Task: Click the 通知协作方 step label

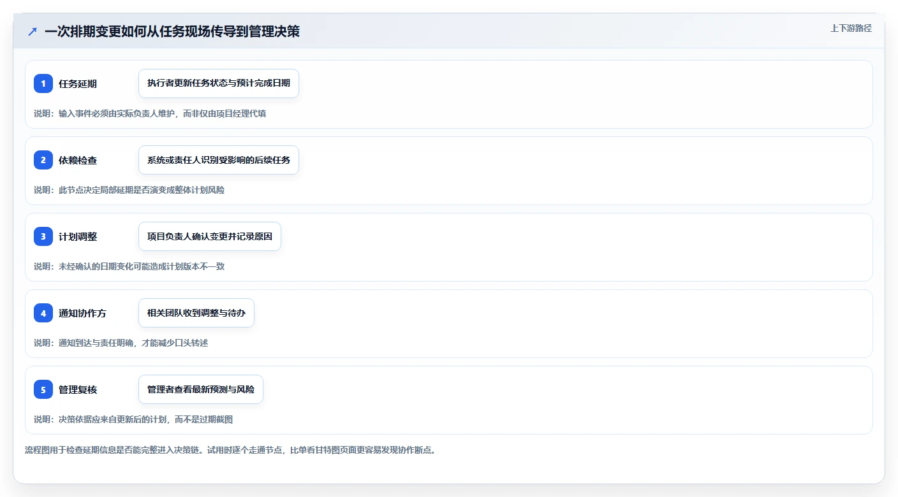Action: coord(82,313)
